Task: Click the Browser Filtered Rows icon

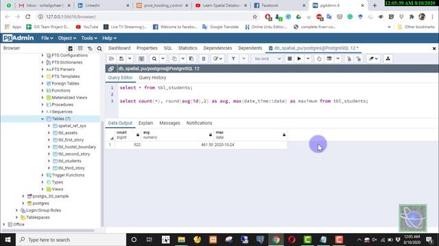Action: coord(90,49)
